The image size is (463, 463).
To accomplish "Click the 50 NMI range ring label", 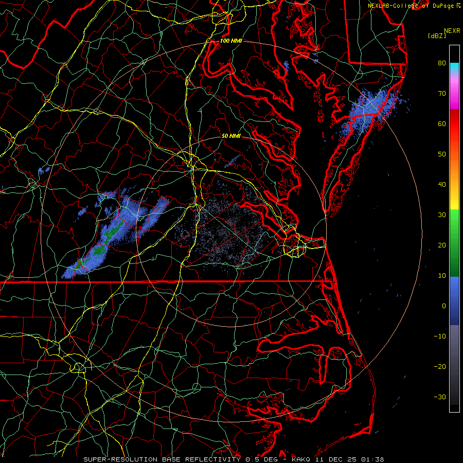I will tap(231, 136).
